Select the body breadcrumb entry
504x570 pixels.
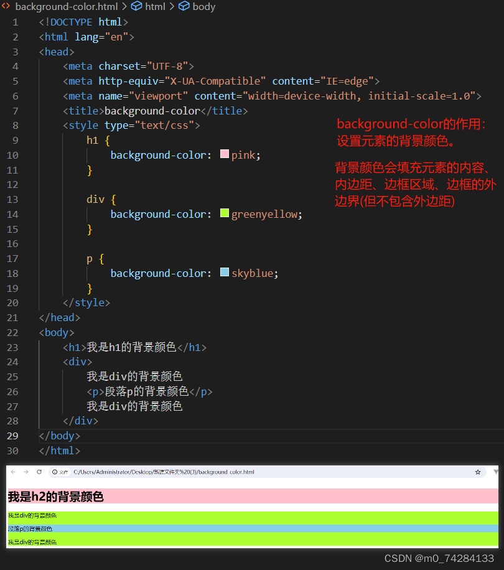coord(203,7)
